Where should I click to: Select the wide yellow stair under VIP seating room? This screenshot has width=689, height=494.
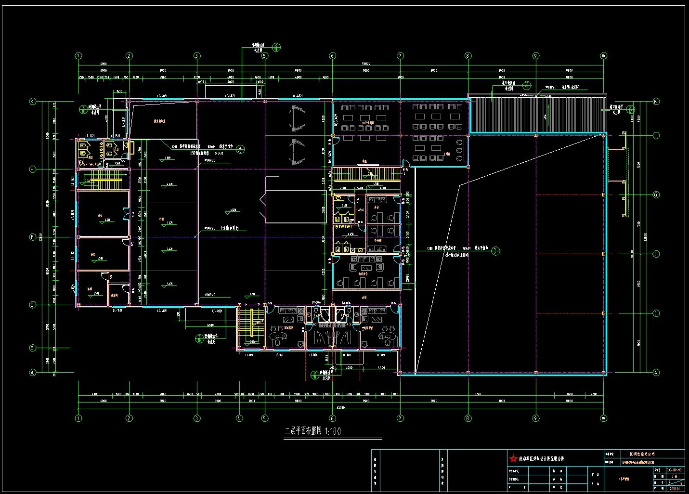tap(367, 174)
